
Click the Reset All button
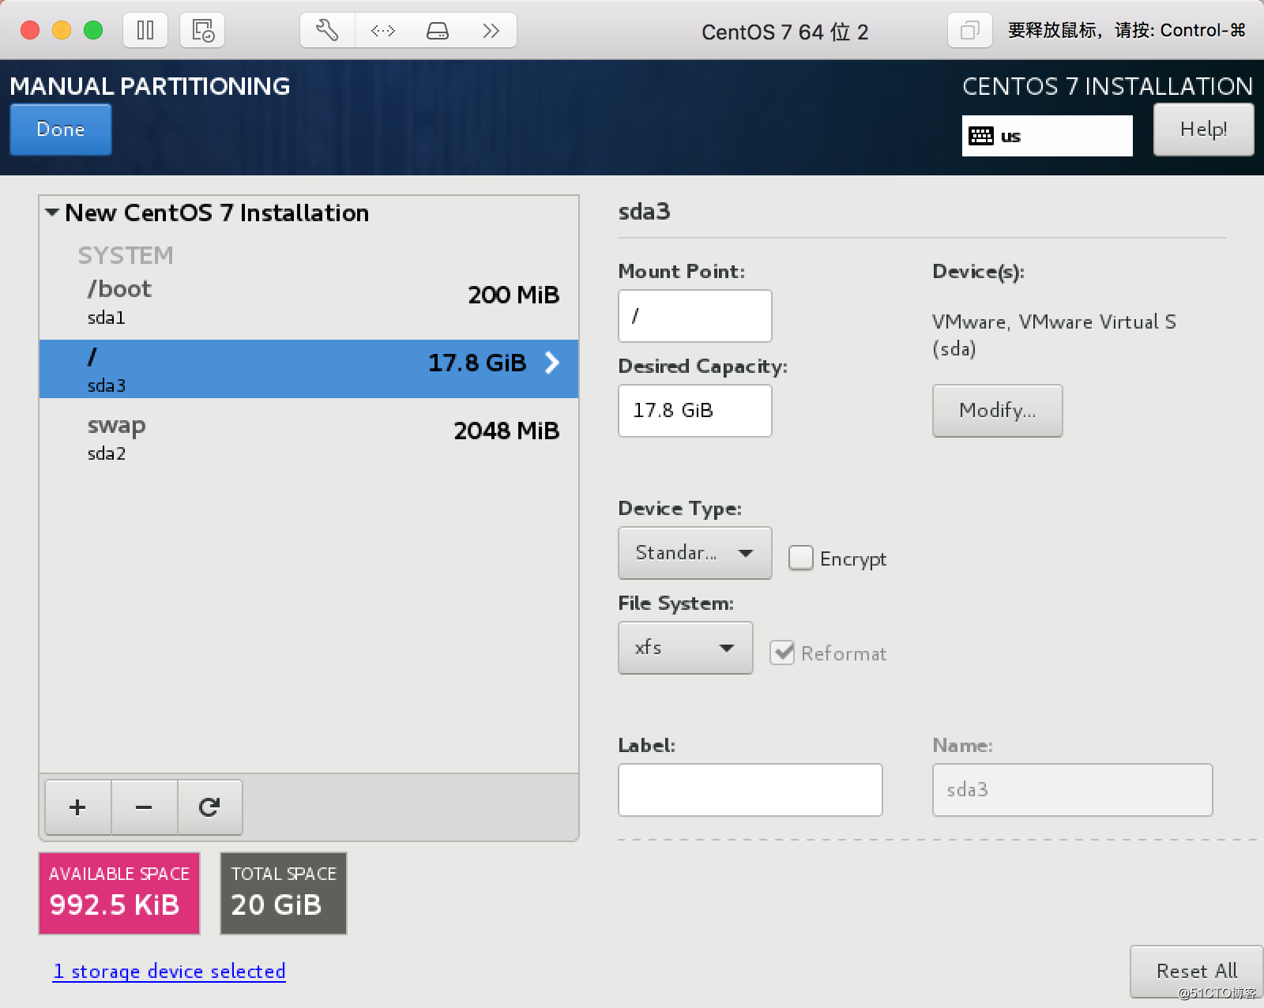click(1197, 971)
